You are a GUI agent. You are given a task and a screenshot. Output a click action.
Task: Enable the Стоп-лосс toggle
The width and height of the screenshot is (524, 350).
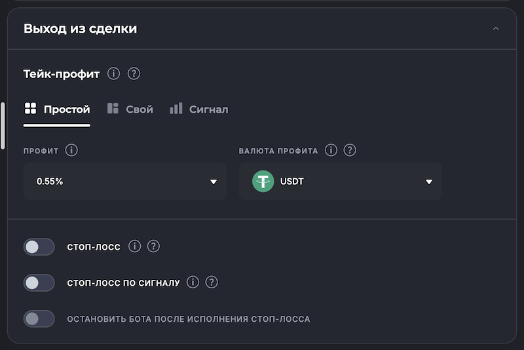pyautogui.click(x=39, y=247)
